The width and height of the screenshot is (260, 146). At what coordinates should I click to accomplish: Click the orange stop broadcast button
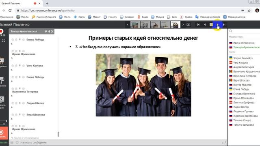point(4,133)
